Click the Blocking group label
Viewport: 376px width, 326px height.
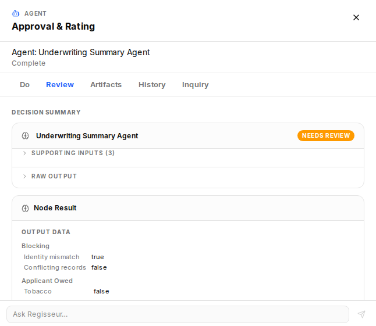(36, 246)
